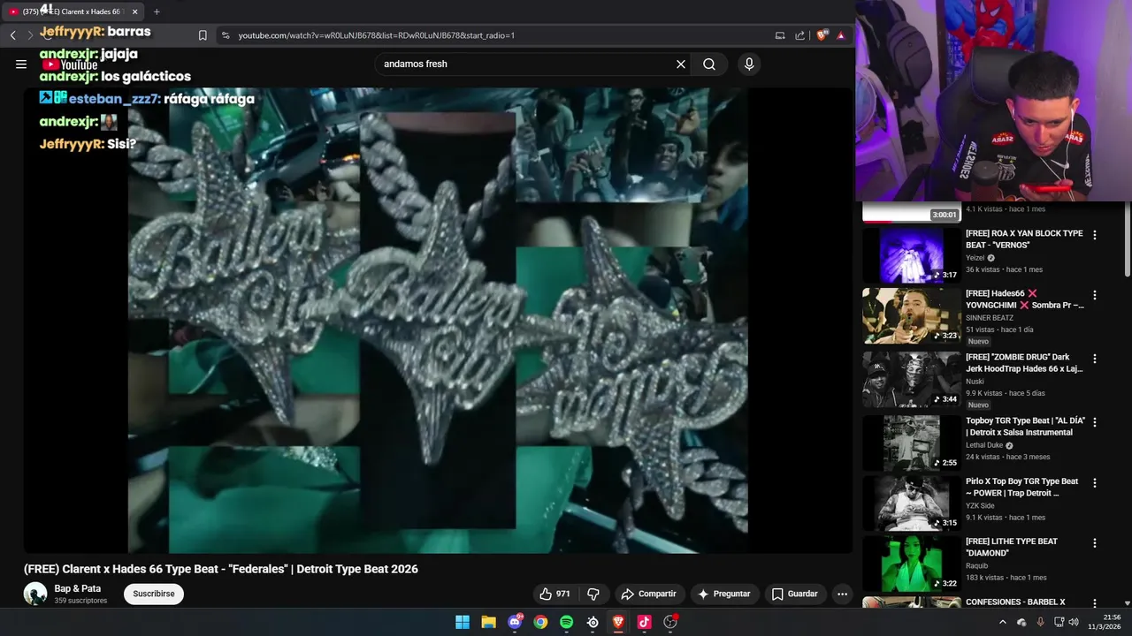The image size is (1132, 636).
Task: Open the YouTube hamburger guide menu
Action: 21,64
